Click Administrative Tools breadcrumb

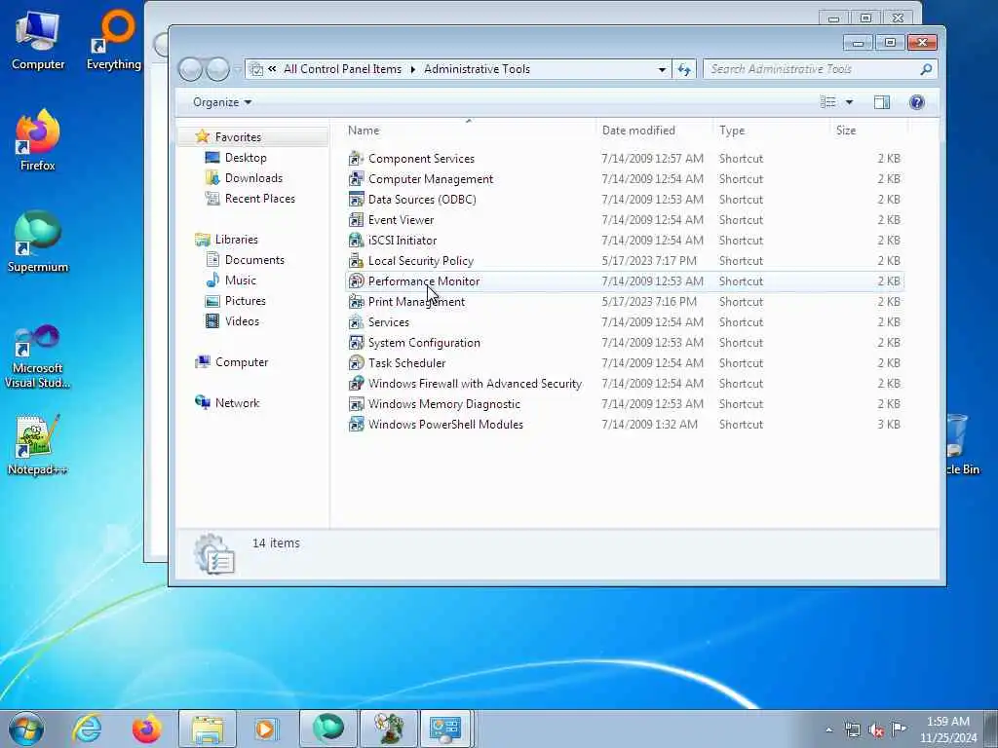(477, 69)
